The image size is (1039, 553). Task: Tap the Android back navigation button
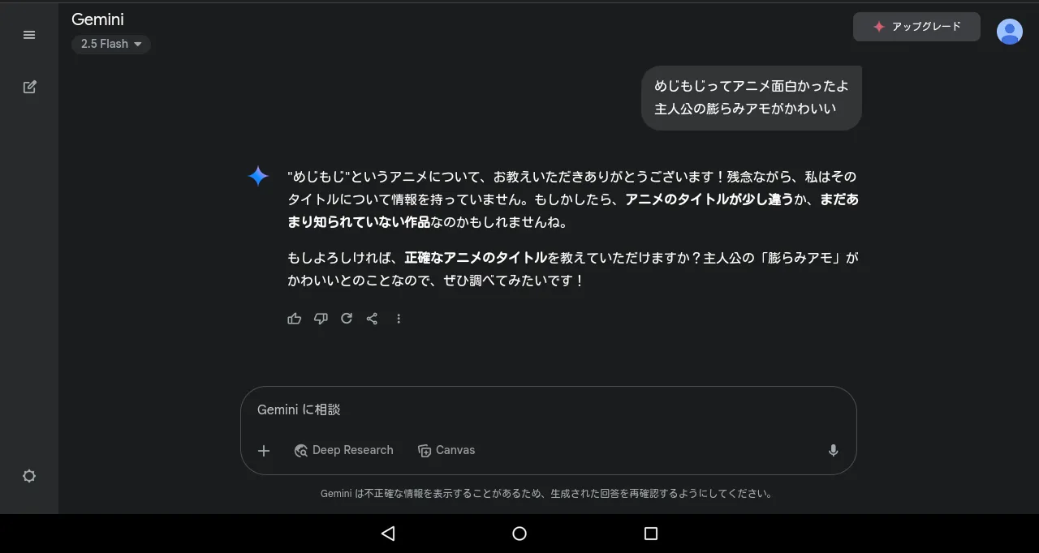point(388,534)
